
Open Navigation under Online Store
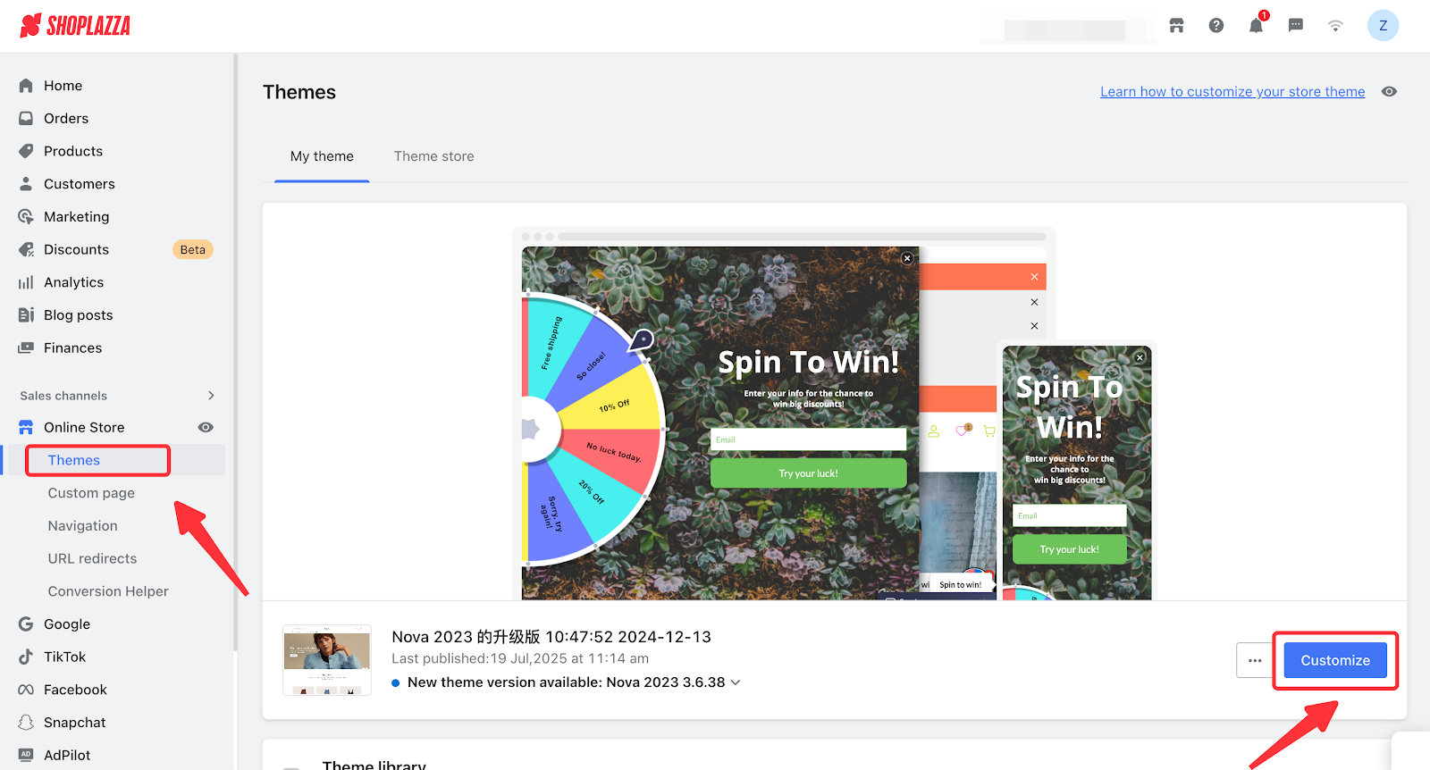(82, 526)
